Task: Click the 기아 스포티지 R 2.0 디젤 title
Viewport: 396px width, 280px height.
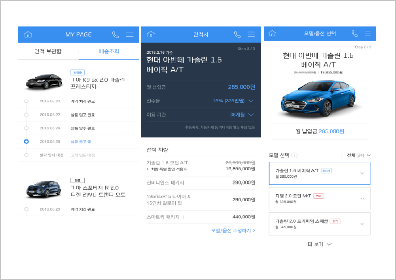Action: point(98,191)
